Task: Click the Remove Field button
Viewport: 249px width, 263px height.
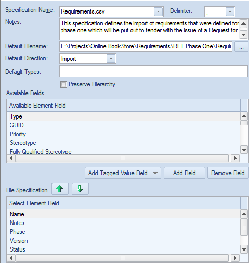Action: 228,173
